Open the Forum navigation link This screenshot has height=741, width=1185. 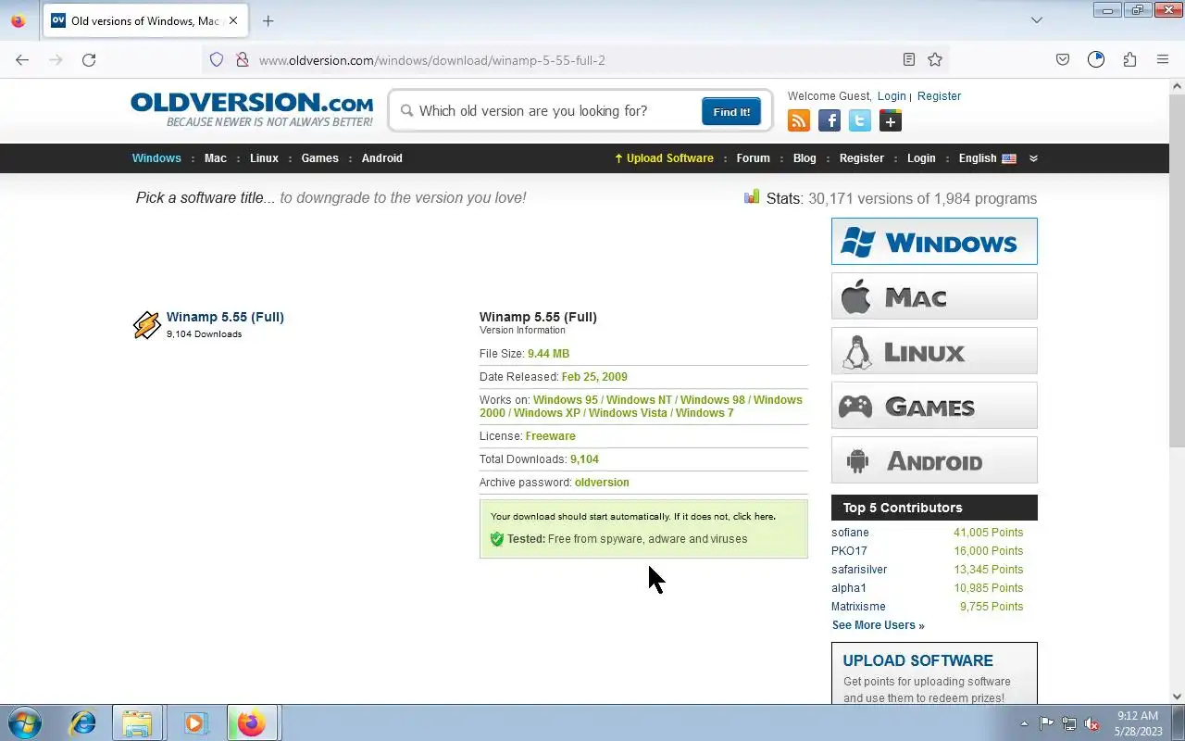[754, 158]
